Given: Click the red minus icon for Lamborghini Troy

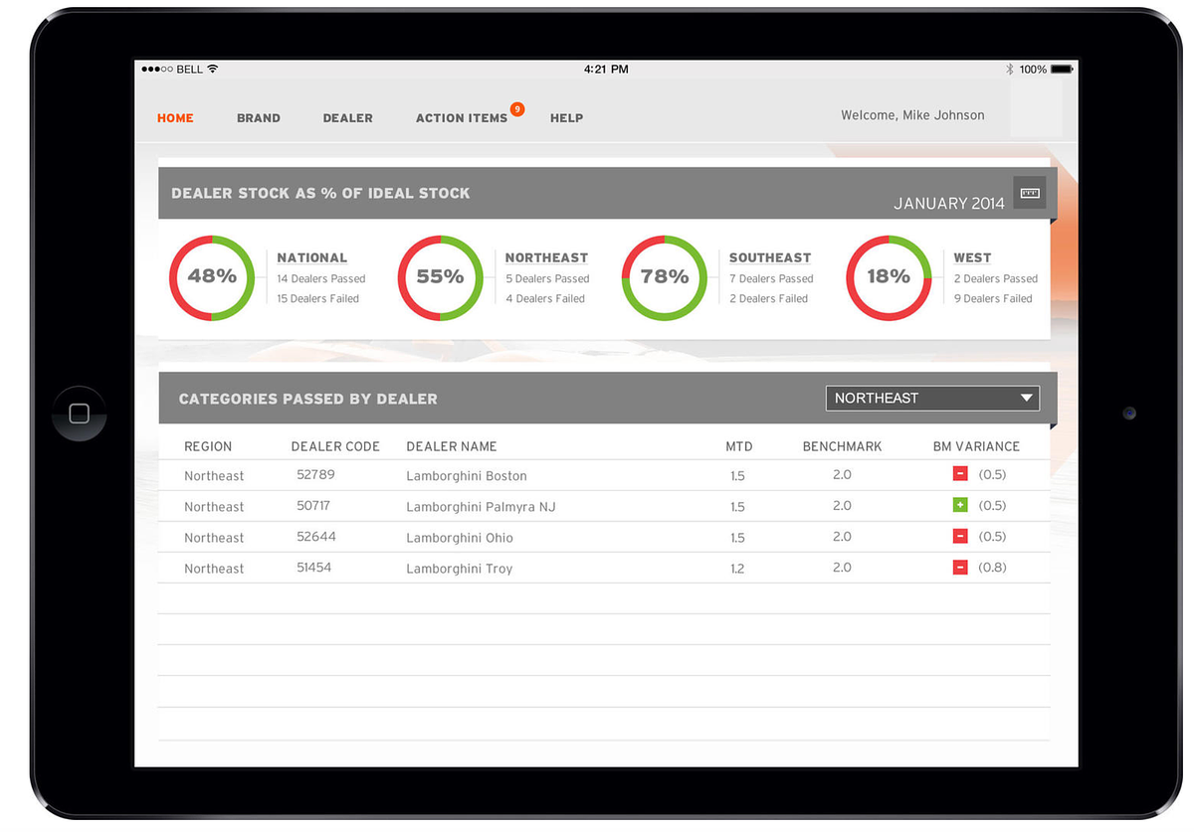Looking at the screenshot, I should coord(960,568).
